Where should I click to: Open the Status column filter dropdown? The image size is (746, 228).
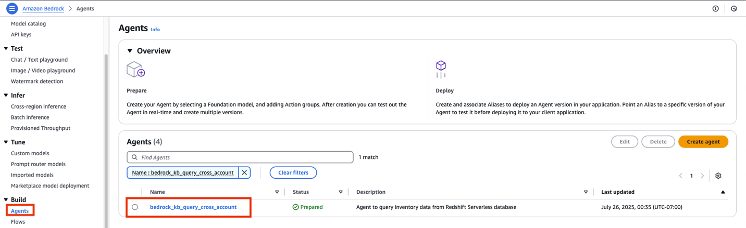point(341,192)
